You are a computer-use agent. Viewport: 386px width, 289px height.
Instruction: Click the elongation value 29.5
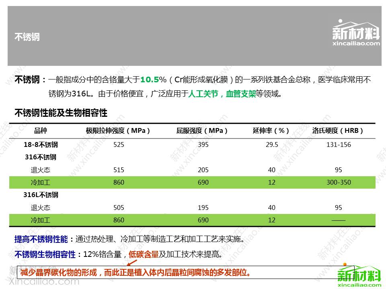click(272, 145)
